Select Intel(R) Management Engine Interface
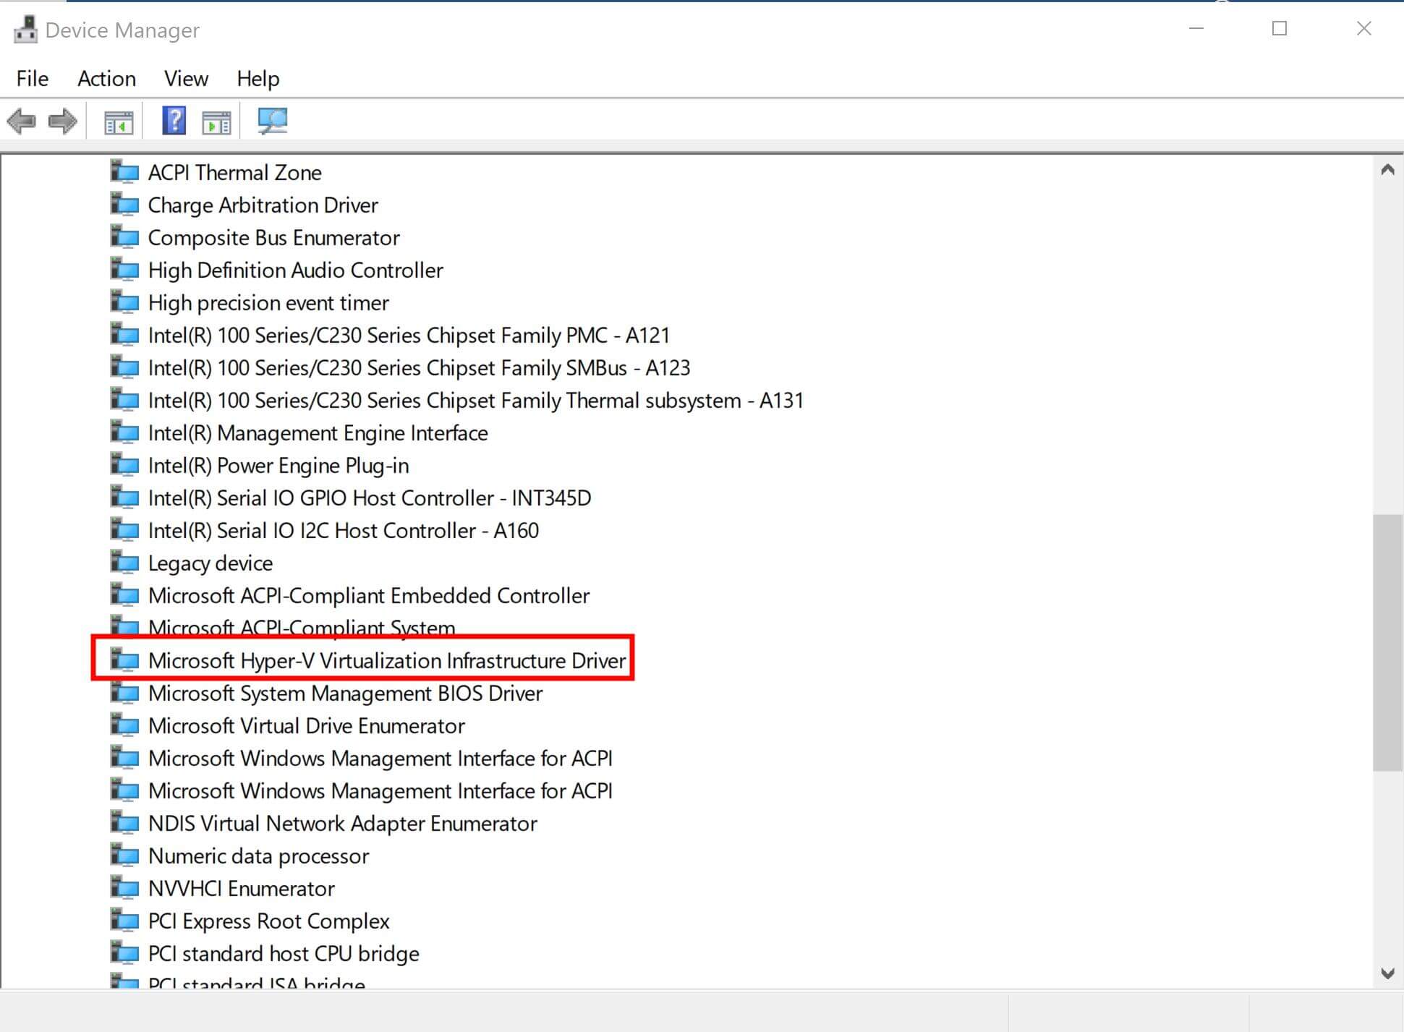The height and width of the screenshot is (1032, 1404). pyautogui.click(x=318, y=432)
